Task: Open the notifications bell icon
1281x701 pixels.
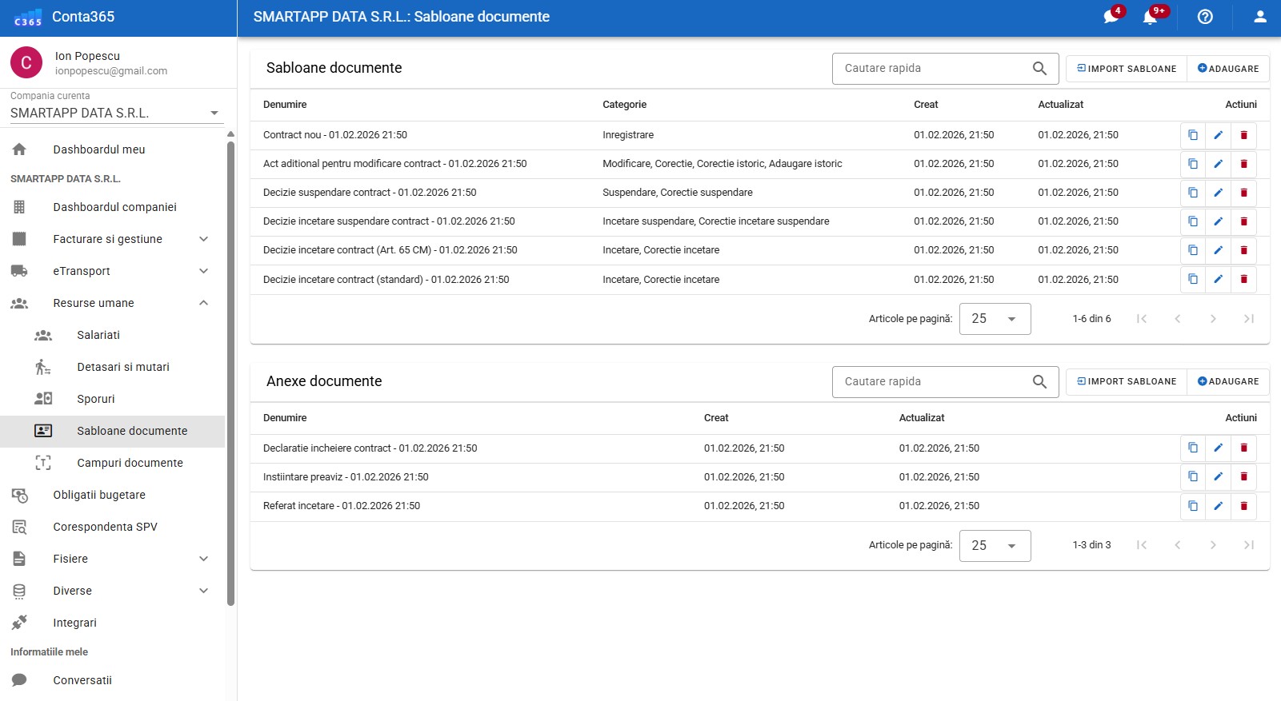Action: (x=1150, y=17)
